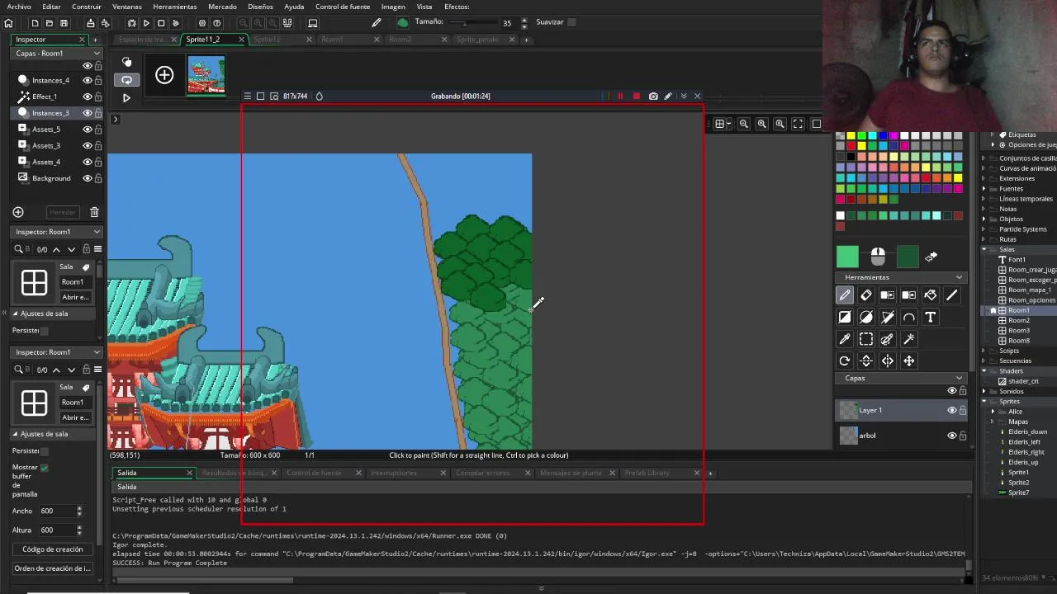Screen dimensions: 1057x594
Task: Adjust the Tamaño brush size slider
Action: (472, 23)
